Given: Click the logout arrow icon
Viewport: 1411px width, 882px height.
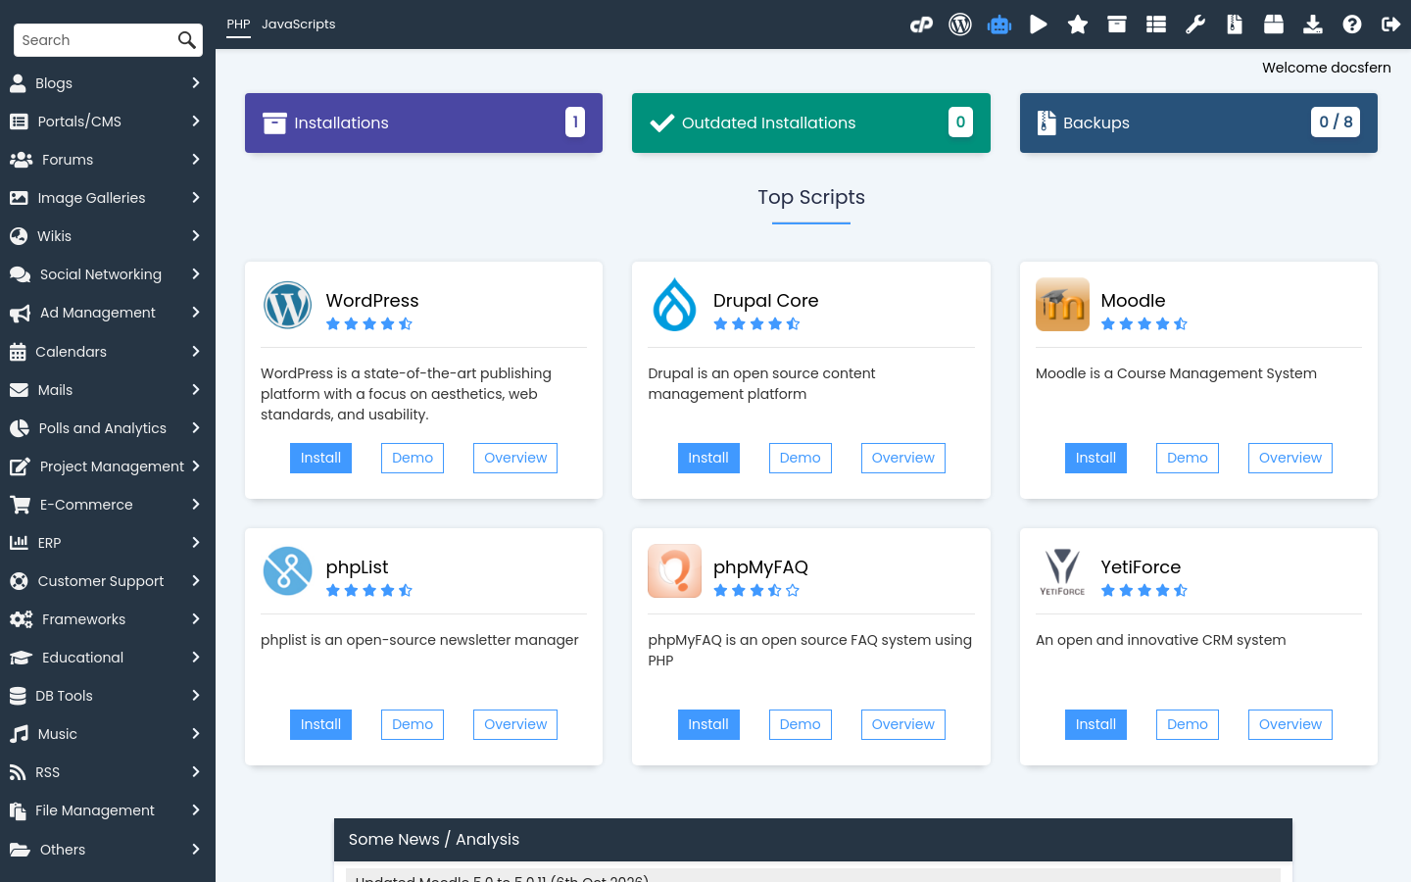Looking at the screenshot, I should (1390, 24).
